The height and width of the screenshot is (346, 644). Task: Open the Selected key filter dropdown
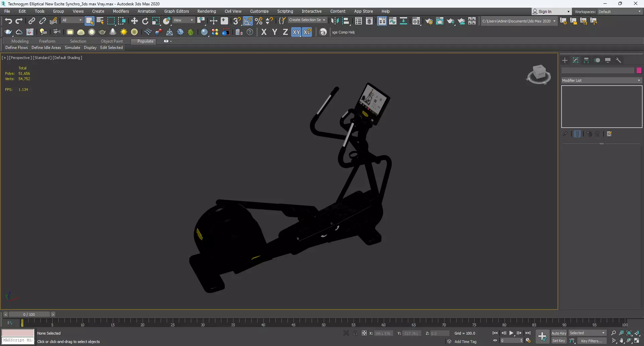[x=587, y=333]
